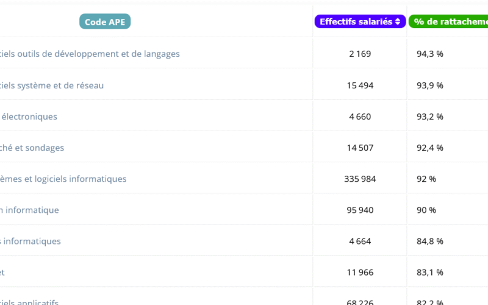Open the row link ending in s informatiques
The width and height of the screenshot is (488, 305).
30,241
